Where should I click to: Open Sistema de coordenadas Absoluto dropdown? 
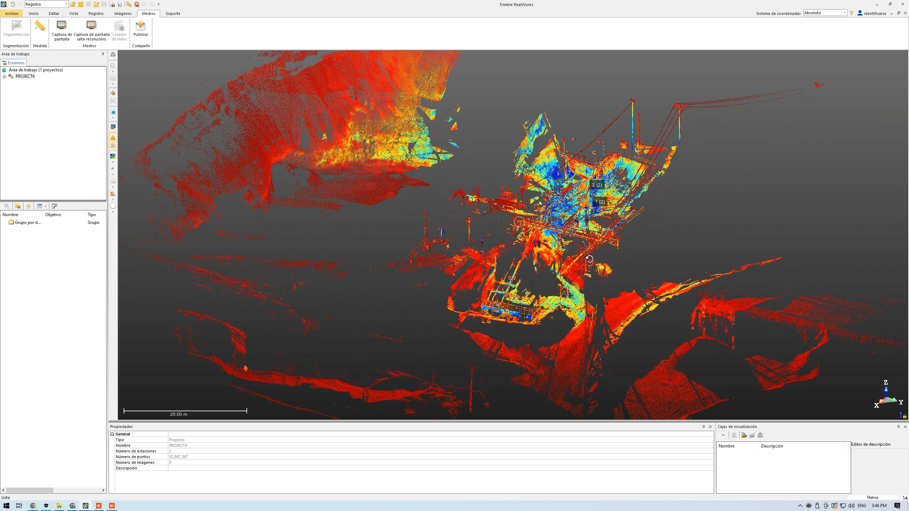[845, 13]
